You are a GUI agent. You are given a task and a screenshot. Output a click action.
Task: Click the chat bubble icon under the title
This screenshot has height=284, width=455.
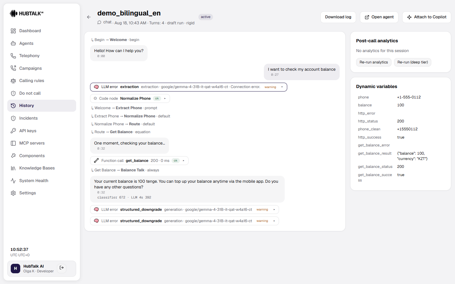coord(99,22)
